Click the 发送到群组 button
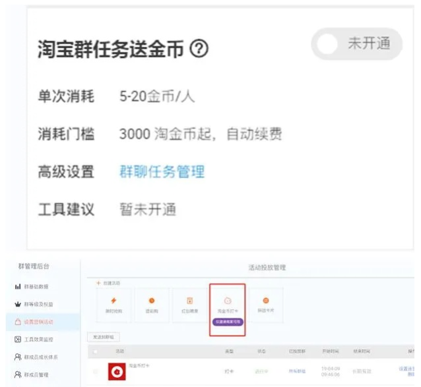Viewport: 421px width, 387px height. point(104,337)
